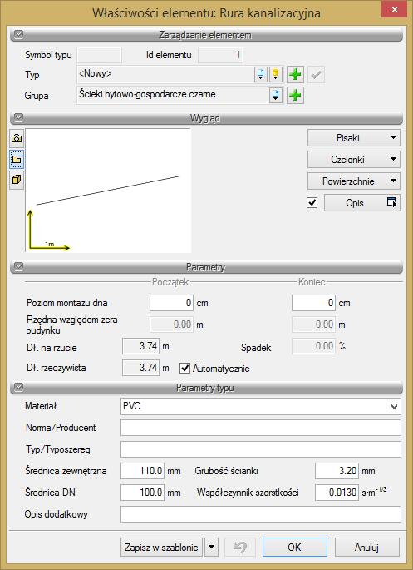
Task: Click Średnica DN 100.0 field
Action: click(142, 493)
